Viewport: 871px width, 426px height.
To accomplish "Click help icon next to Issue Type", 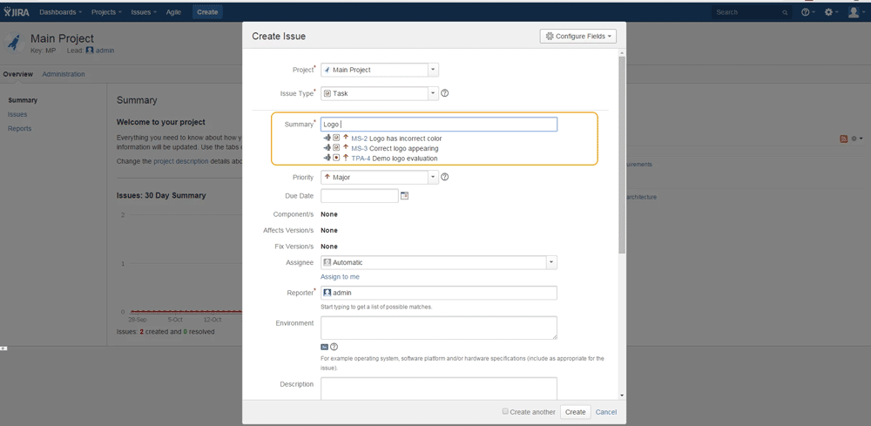I will [x=444, y=93].
